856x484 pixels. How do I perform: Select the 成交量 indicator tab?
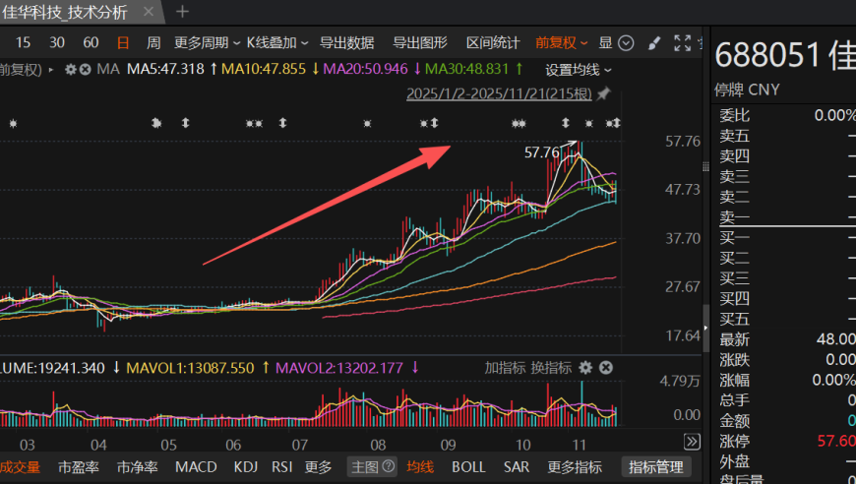[x=21, y=467]
